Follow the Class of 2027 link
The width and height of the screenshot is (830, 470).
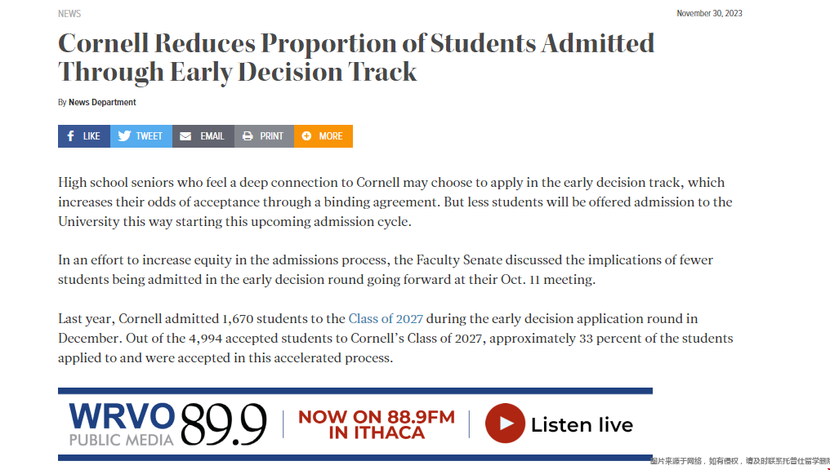point(386,319)
